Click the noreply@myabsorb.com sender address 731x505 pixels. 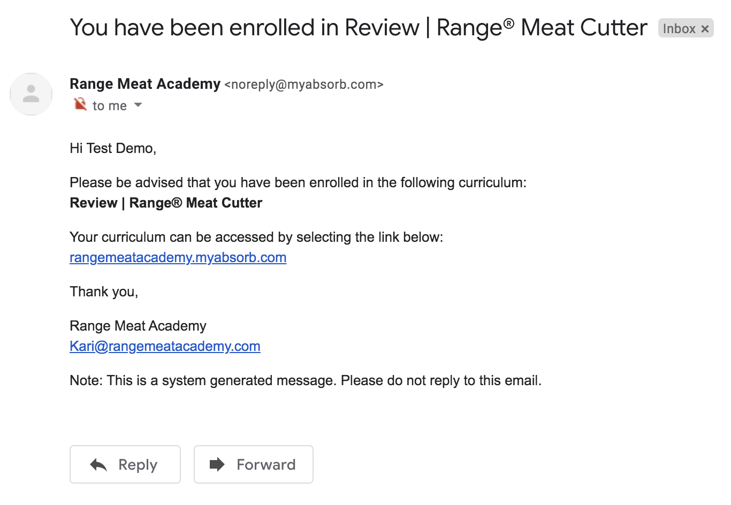tap(304, 85)
